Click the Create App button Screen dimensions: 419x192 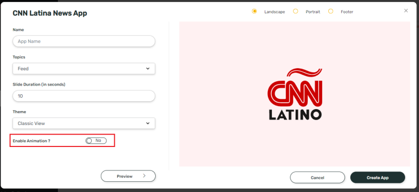pyautogui.click(x=378, y=177)
